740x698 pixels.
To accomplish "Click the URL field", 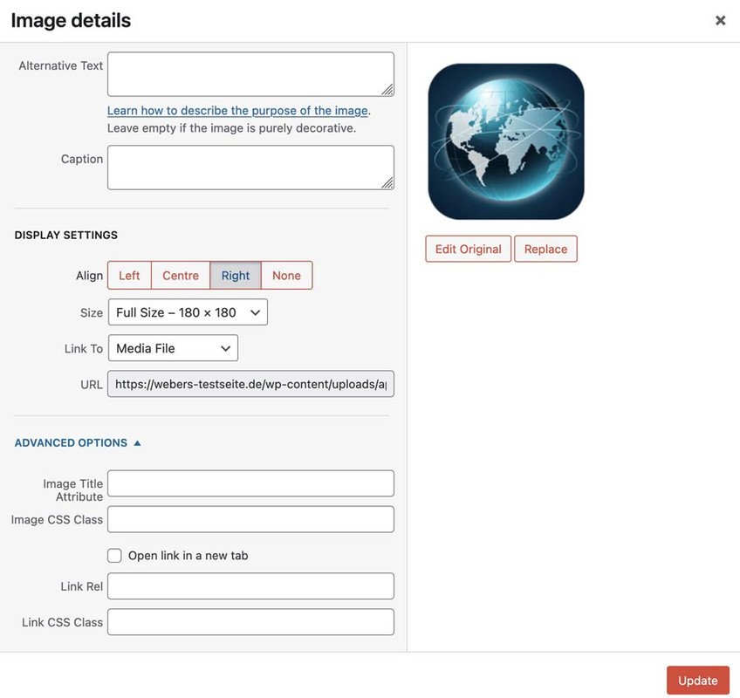I will 250,384.
